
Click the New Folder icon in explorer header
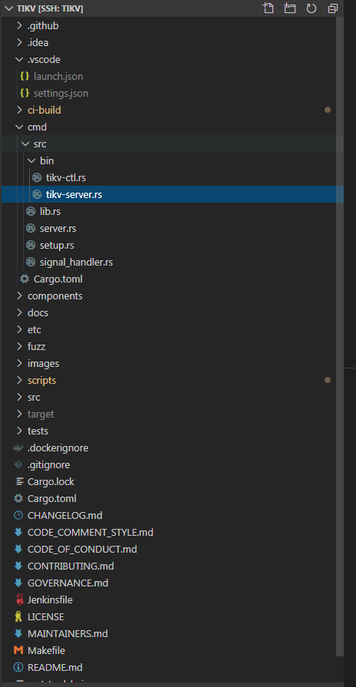290,8
